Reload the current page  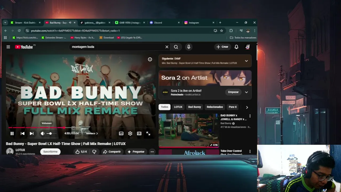click(x=19, y=31)
